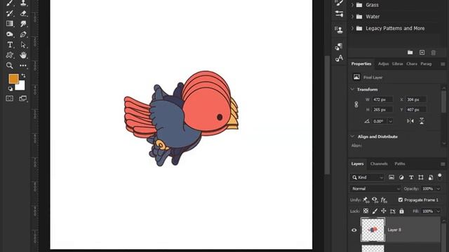Select the Gradient tool
This screenshot has height=252, width=449.
coord(10,24)
